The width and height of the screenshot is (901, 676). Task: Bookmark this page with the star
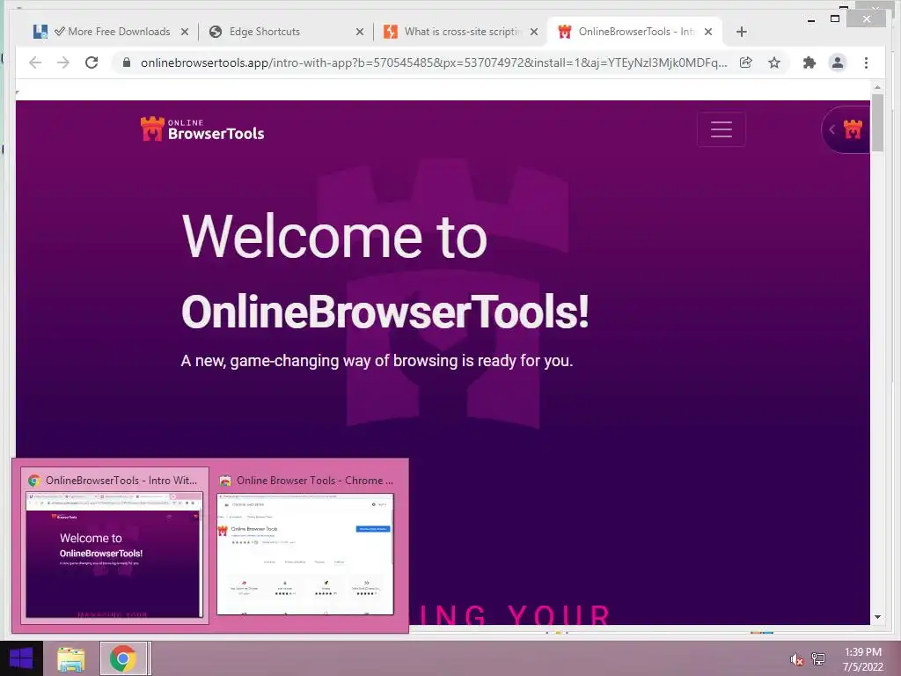[774, 62]
